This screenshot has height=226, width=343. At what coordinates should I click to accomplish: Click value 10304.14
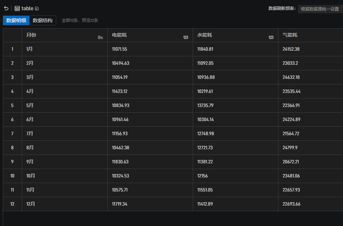(x=205, y=119)
